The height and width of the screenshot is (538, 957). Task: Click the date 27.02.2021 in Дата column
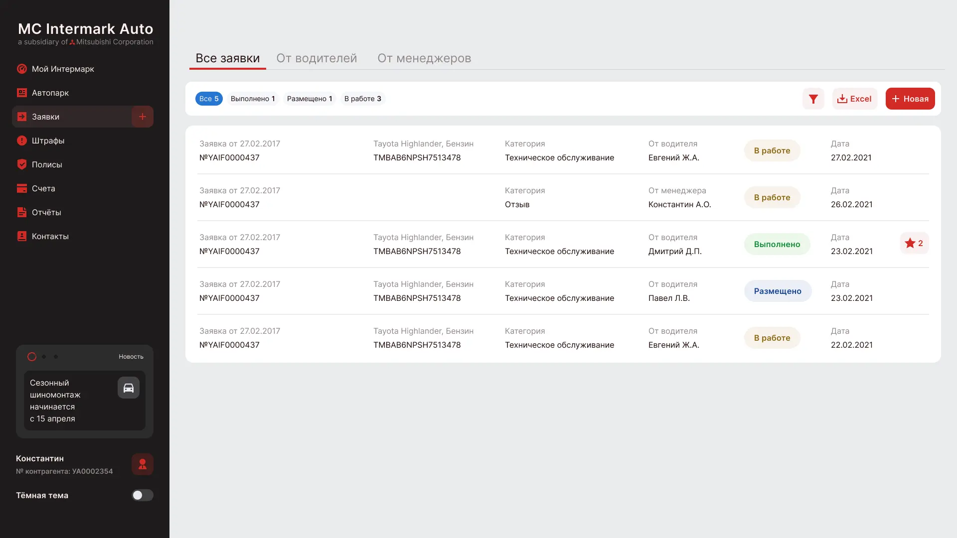pyautogui.click(x=851, y=157)
